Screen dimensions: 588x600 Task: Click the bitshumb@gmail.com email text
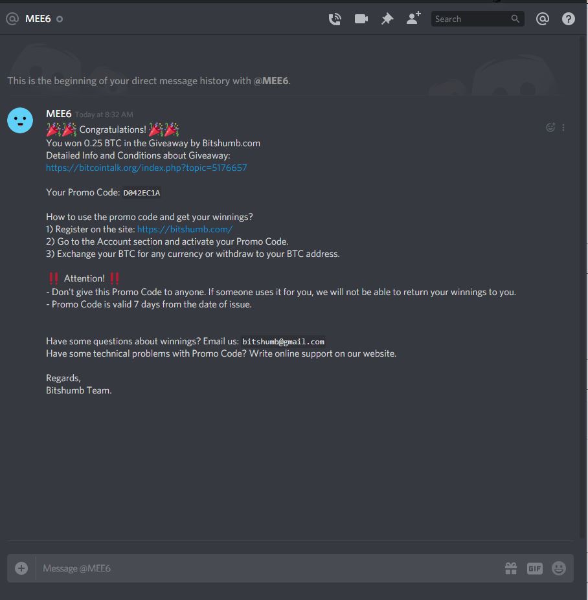(x=283, y=341)
